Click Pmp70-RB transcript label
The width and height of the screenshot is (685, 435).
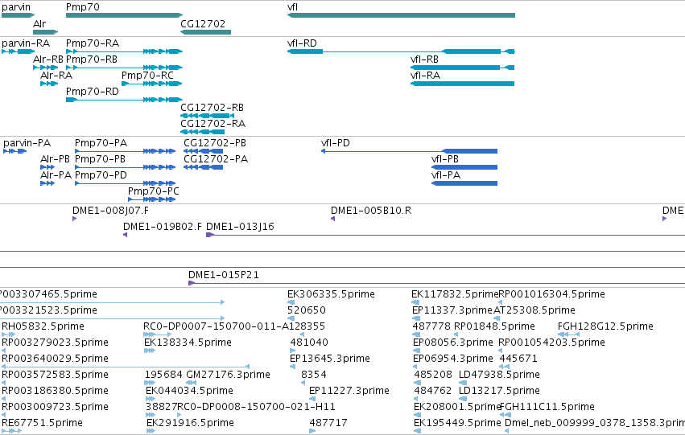tap(92, 60)
